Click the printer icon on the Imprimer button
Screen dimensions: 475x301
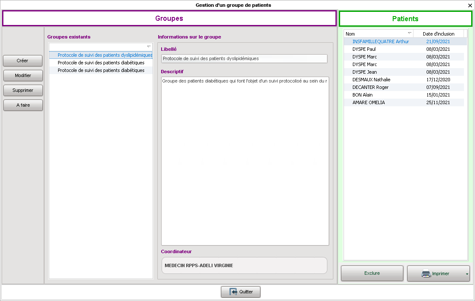426,273
